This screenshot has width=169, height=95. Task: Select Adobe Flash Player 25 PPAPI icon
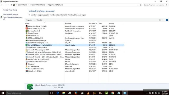click(x=26, y=26)
